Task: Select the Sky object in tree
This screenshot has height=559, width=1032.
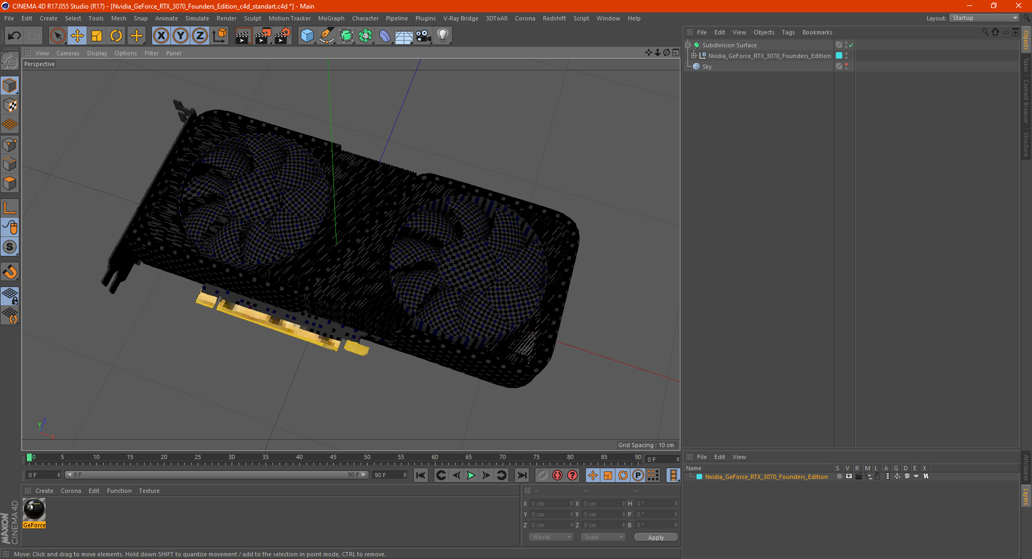Action: tap(707, 67)
